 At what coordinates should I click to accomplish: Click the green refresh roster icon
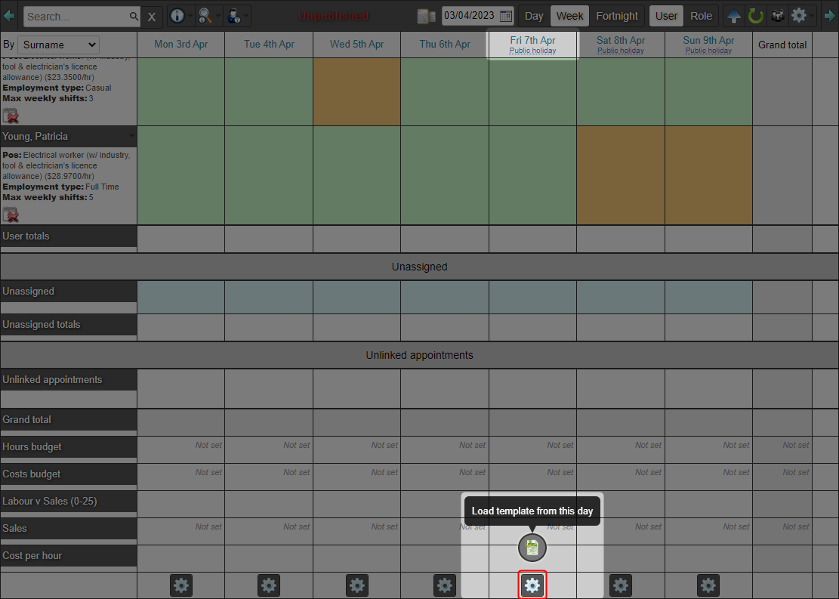point(755,16)
